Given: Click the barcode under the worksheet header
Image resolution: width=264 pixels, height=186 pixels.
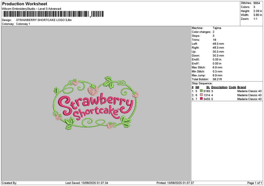Looking at the screenshot, I should pos(53,14).
